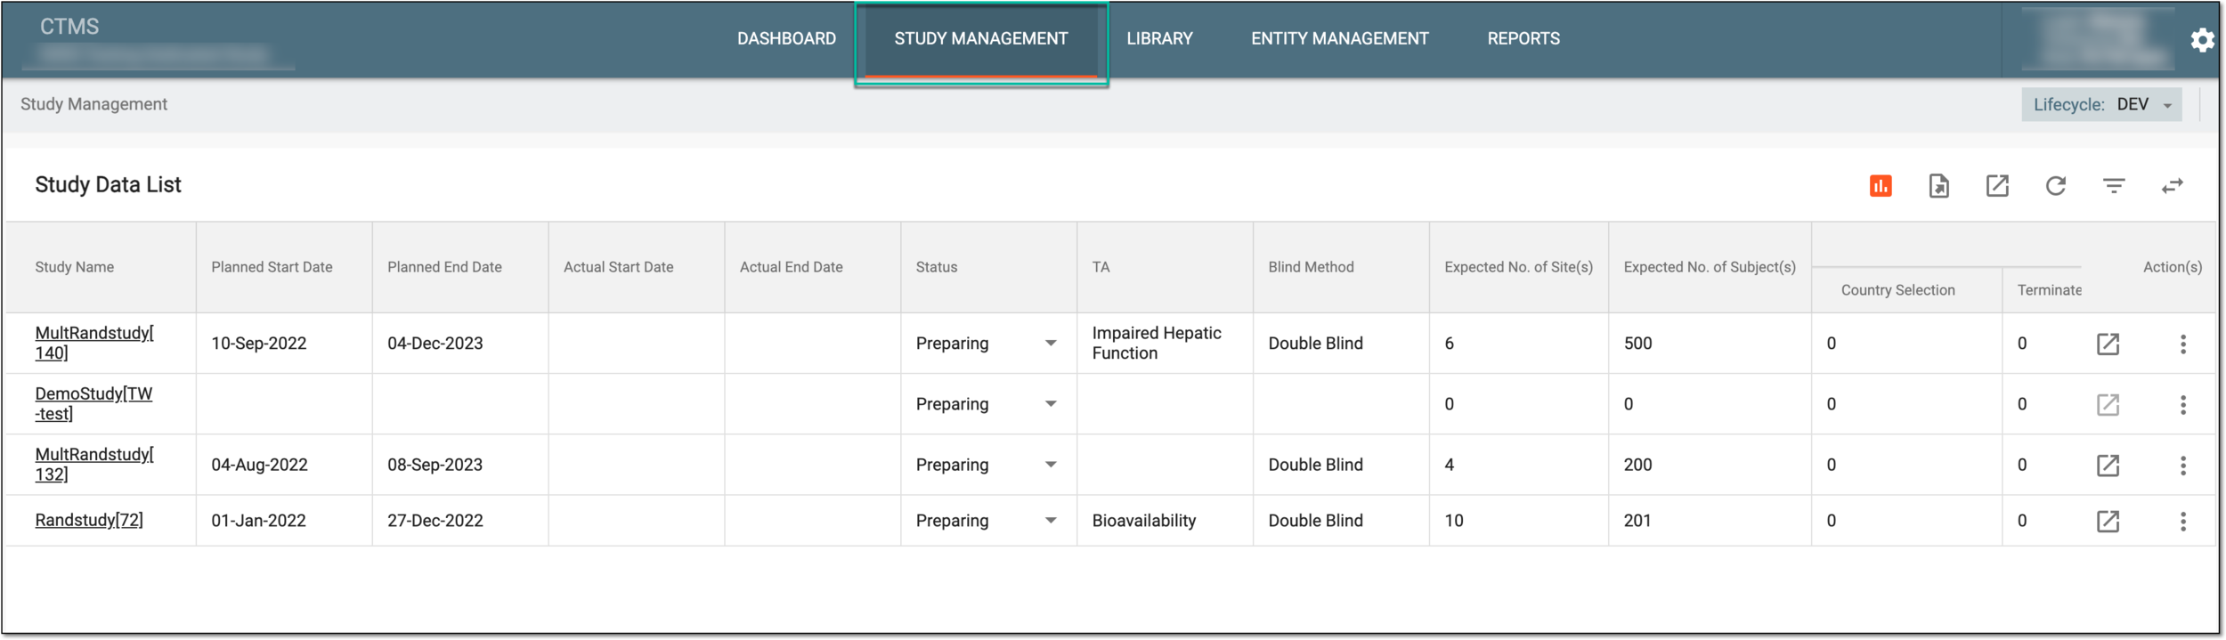Image resolution: width=2226 pixels, height=640 pixels.
Task: Expand Status dropdown for MultRandstudy[140]
Action: click(x=1051, y=344)
